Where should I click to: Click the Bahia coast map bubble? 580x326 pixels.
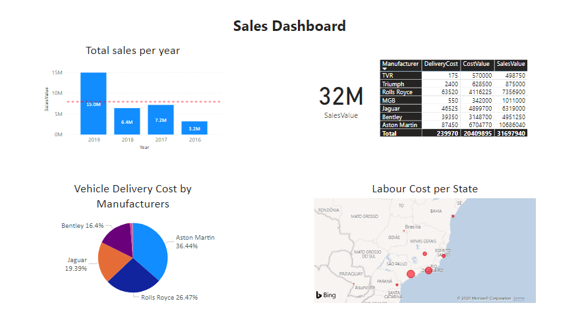pos(453,216)
